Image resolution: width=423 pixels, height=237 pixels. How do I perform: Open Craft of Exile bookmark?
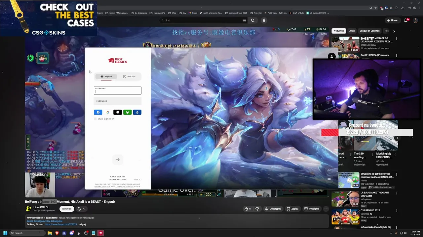296,13
